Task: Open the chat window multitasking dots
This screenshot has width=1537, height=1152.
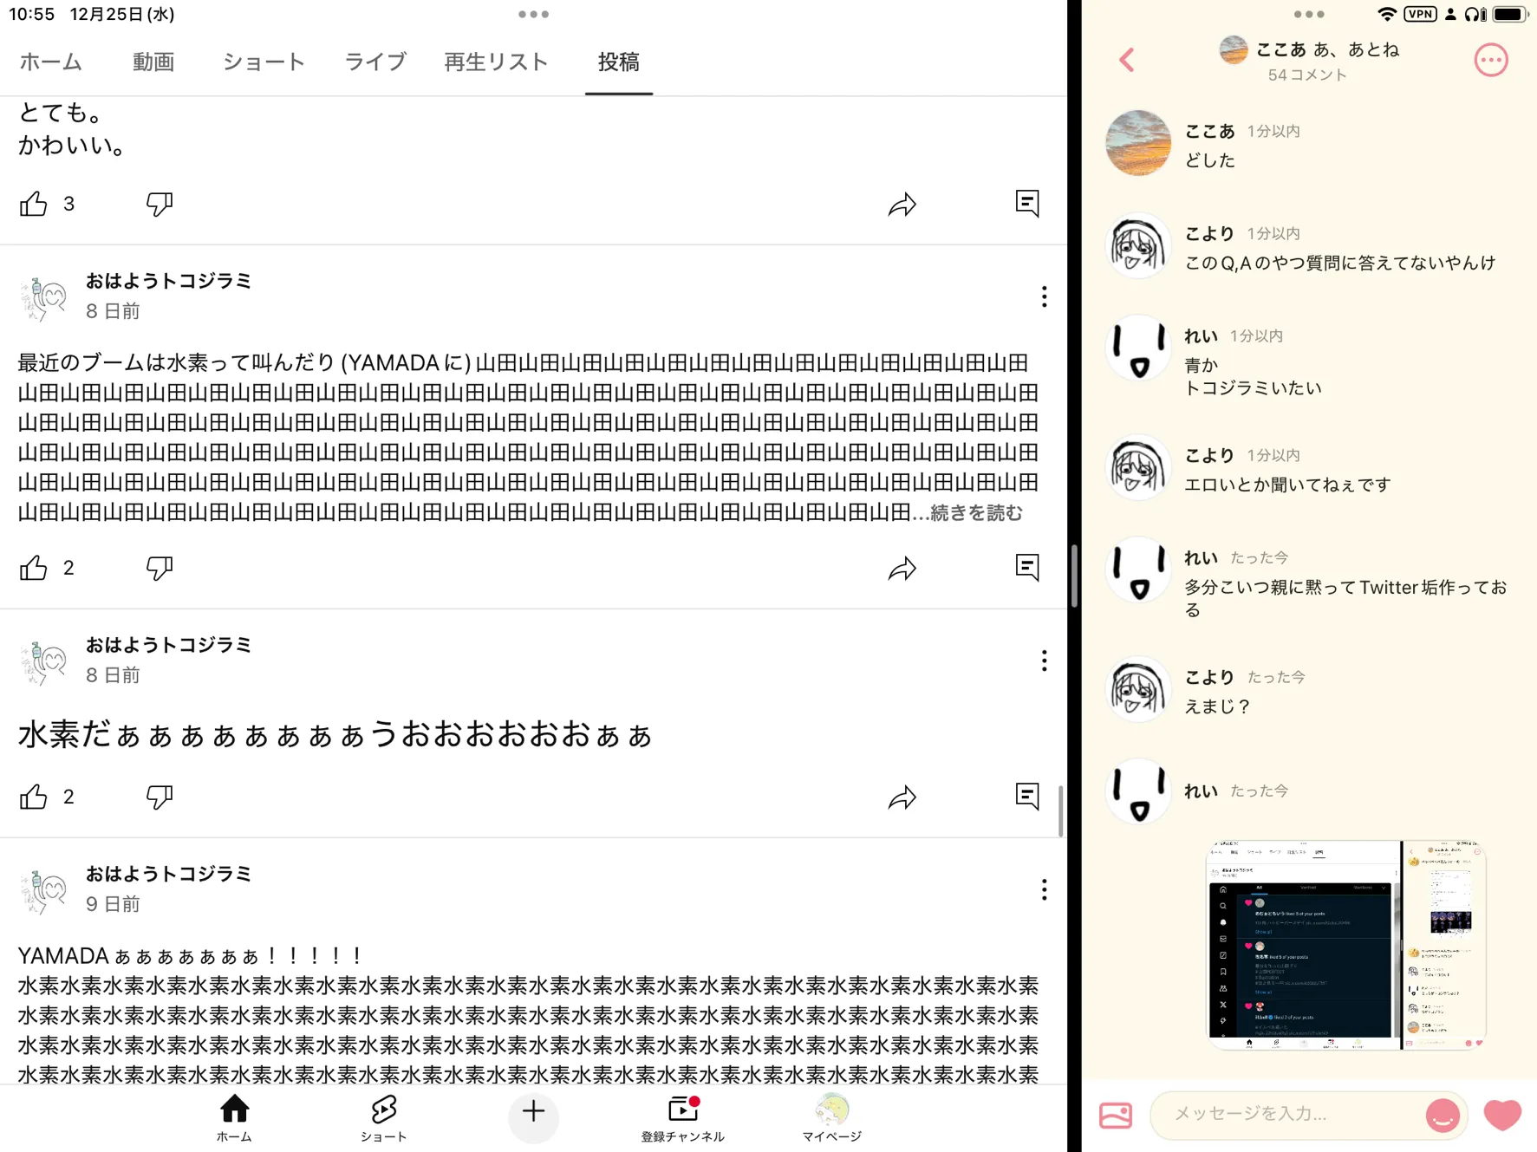Action: point(1309,14)
